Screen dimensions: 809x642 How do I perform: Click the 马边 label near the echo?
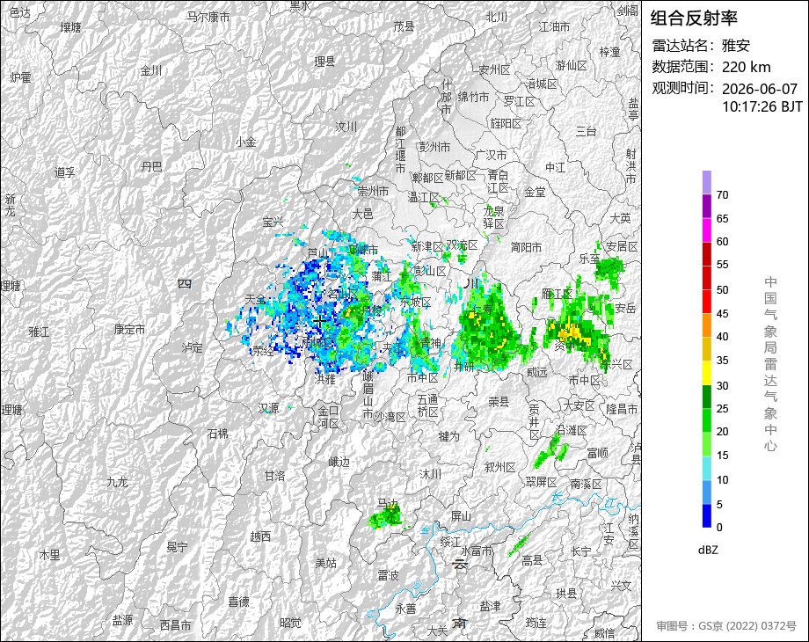click(x=388, y=503)
